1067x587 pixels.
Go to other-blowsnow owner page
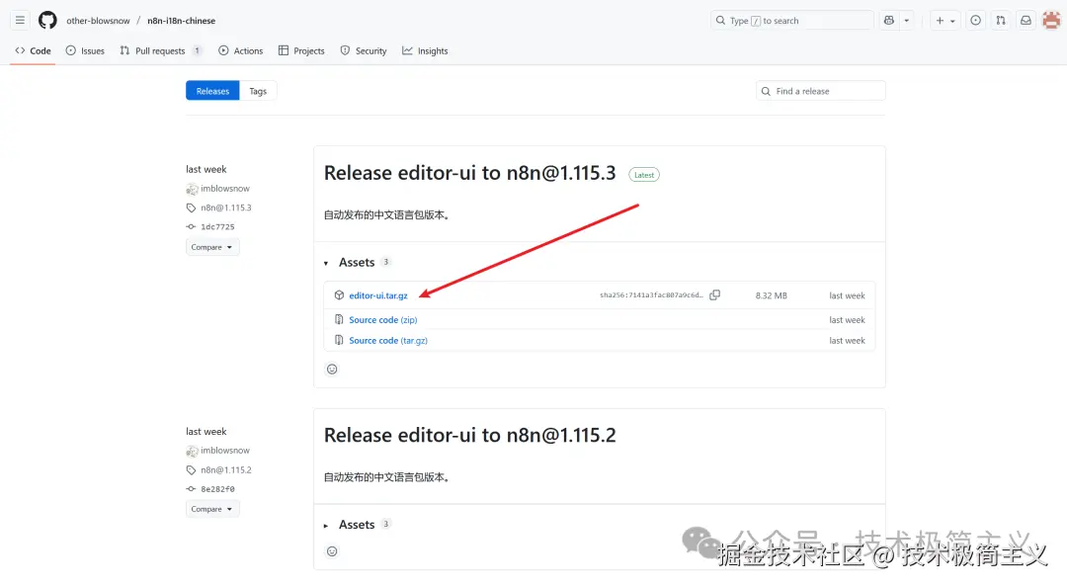click(x=98, y=21)
